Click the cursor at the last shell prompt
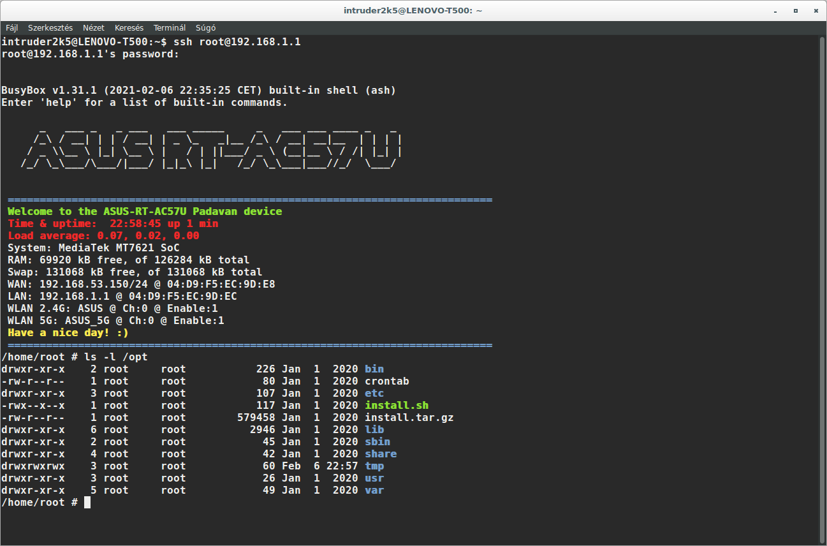827x546 pixels. (x=87, y=503)
